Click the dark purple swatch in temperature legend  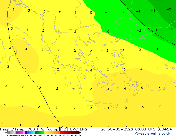[x=16, y=132]
